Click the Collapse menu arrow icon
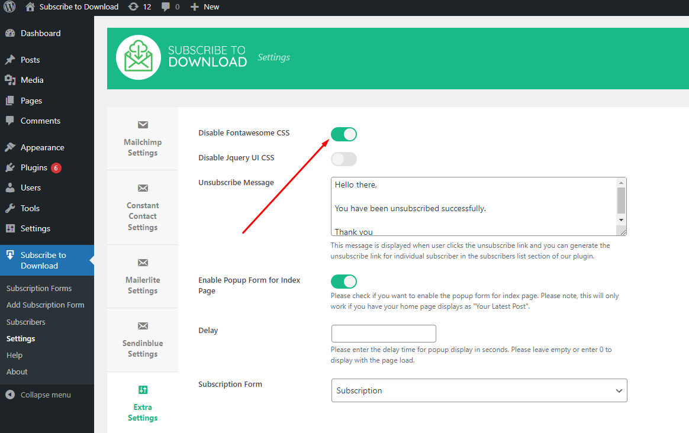 10,395
